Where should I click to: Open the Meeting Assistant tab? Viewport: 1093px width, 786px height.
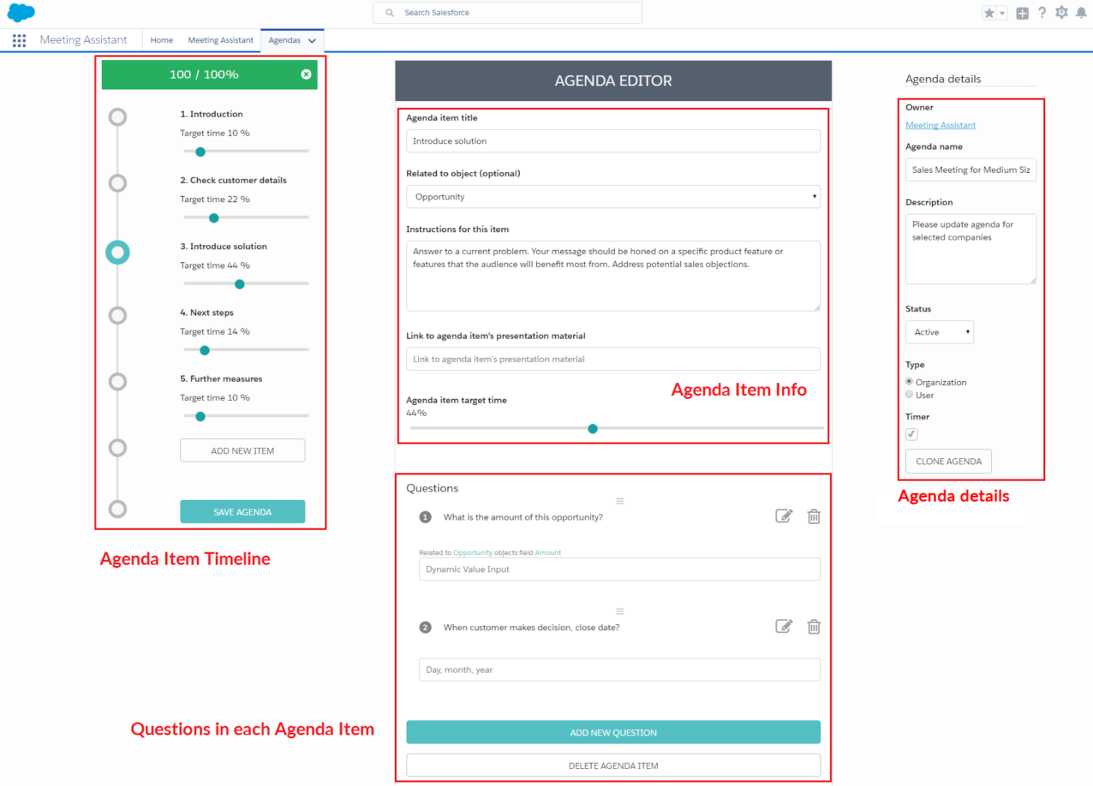(221, 40)
